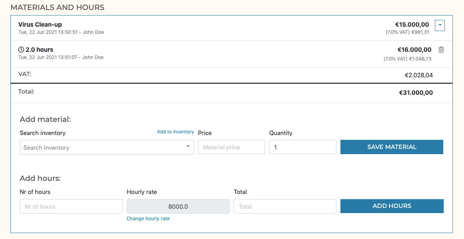Delete the 2.0 hours entry
Viewport: 464px width, 239px height.
[440, 49]
